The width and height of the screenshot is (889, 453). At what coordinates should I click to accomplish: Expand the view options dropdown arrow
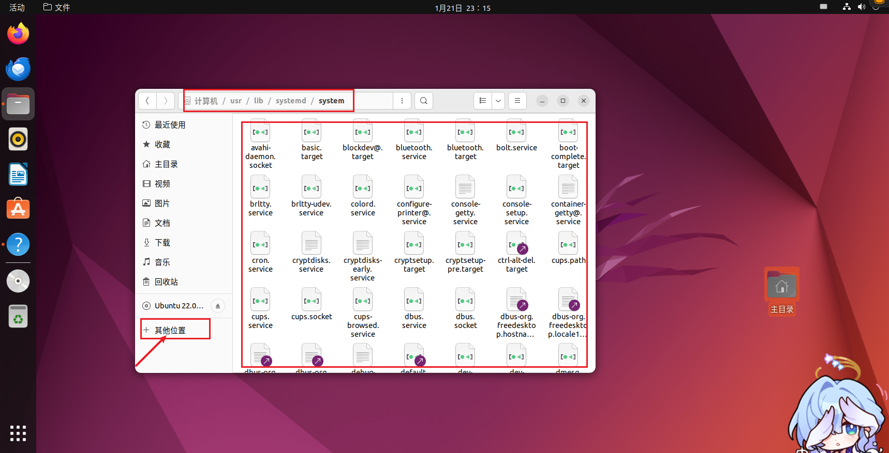498,101
